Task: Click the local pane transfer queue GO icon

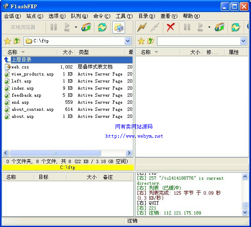Action: (67, 27)
